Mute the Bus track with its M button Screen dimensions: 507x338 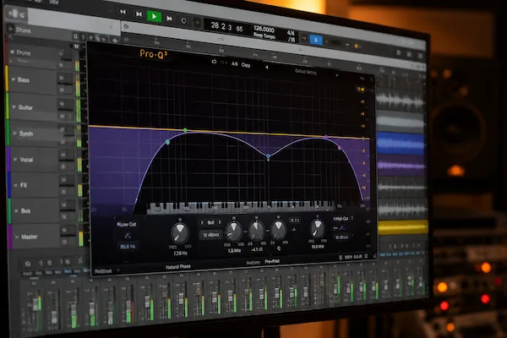tap(64, 204)
